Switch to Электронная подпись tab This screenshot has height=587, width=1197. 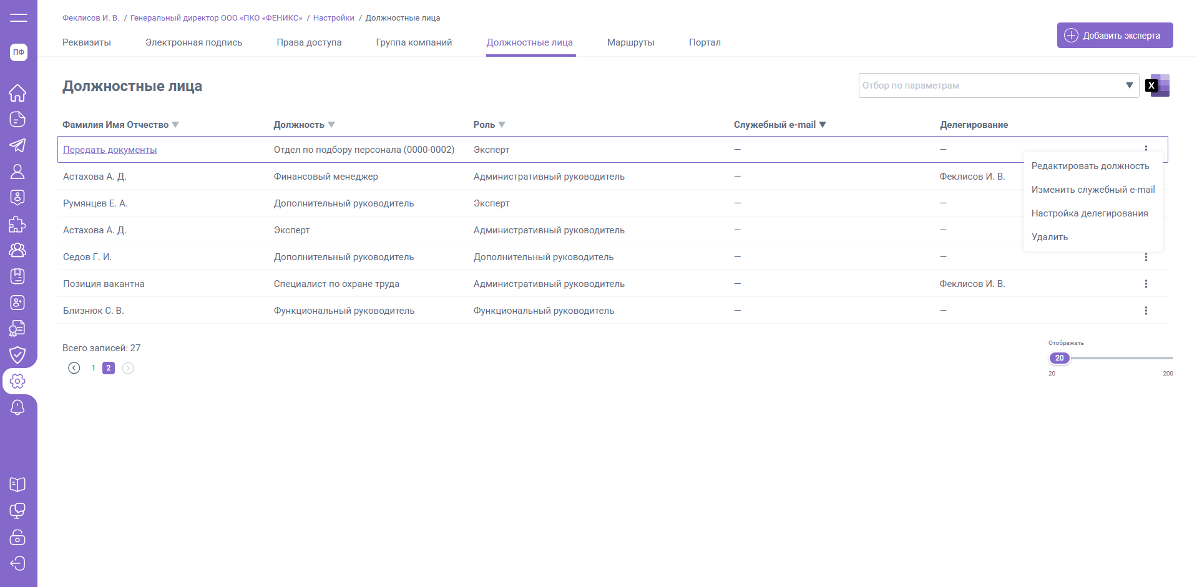coord(193,42)
